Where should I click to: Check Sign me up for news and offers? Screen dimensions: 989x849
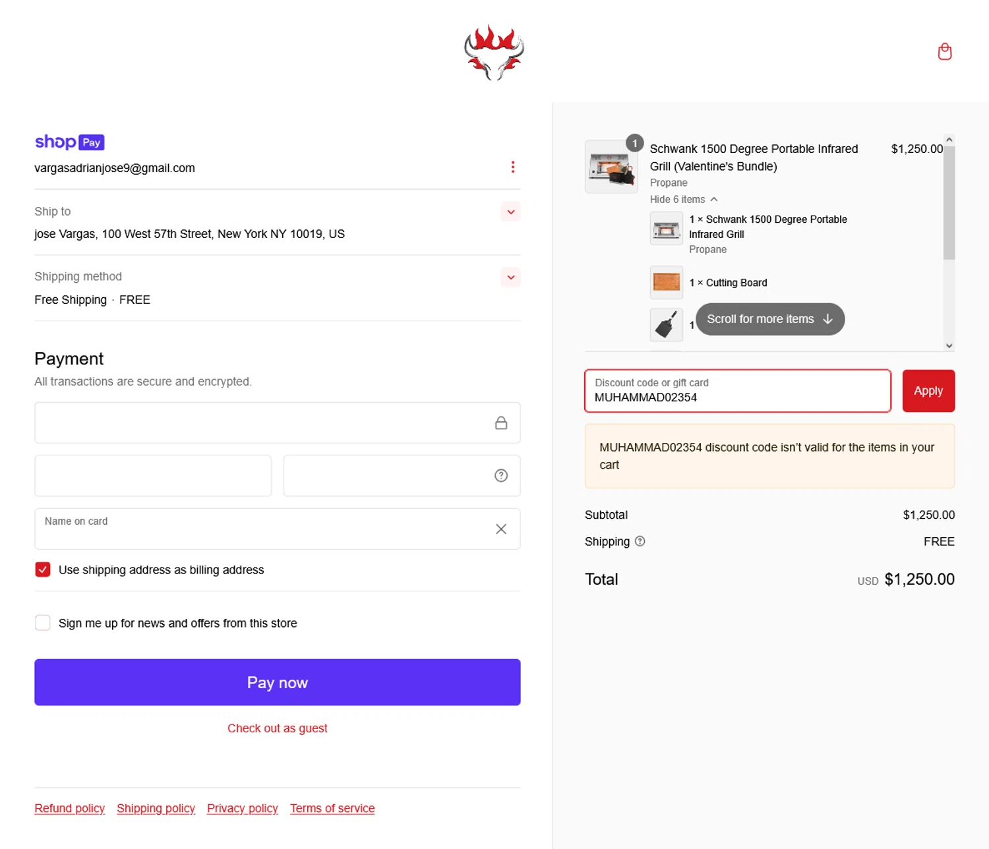[x=43, y=623]
